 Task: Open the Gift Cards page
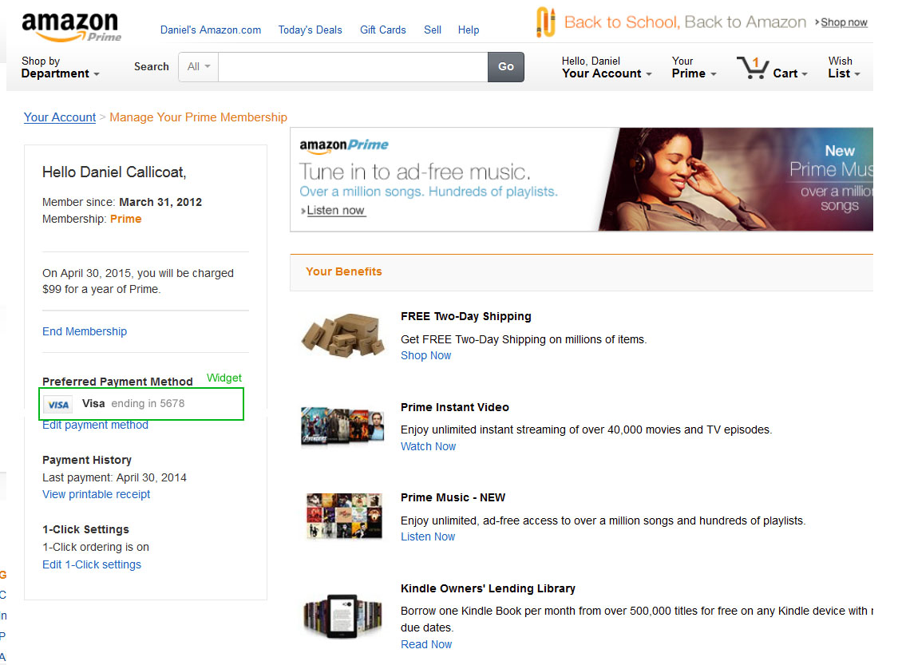click(382, 30)
